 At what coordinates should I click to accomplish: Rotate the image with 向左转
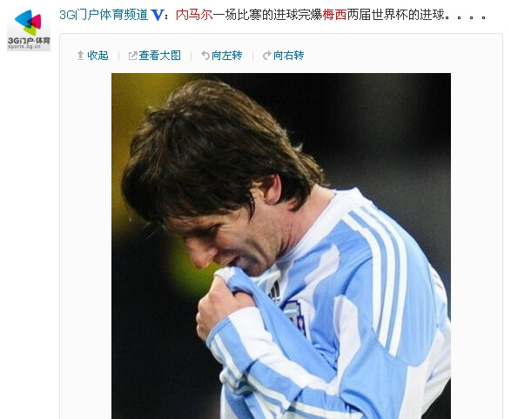coord(227,56)
